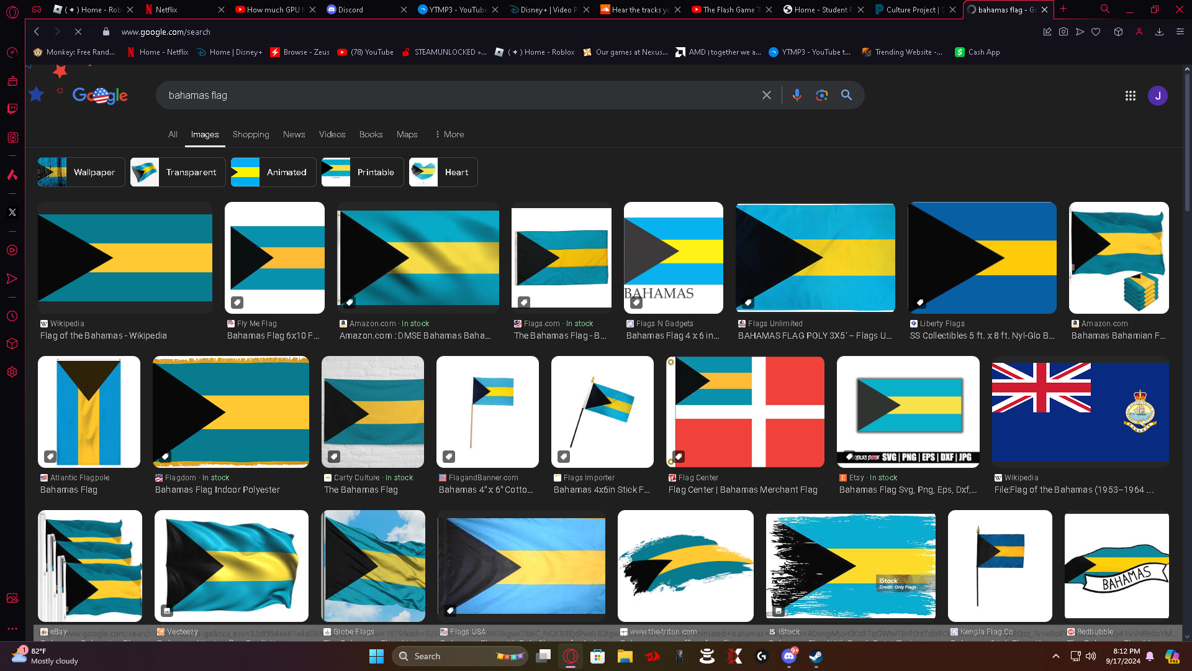Open Google Lens image search

tap(821, 95)
